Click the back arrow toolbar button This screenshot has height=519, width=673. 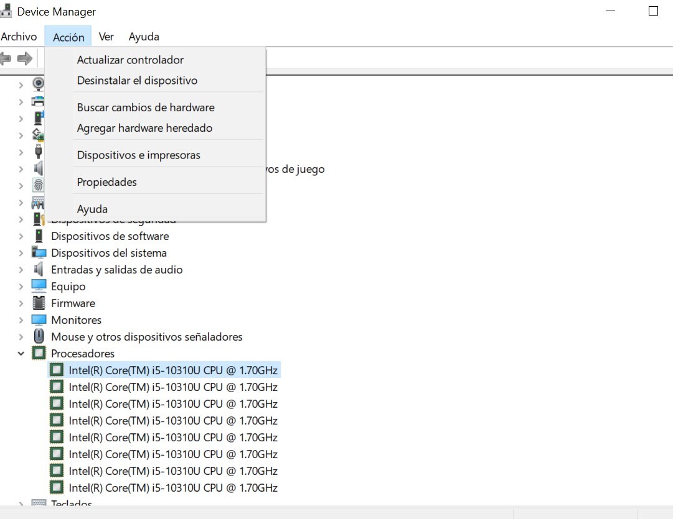5,58
